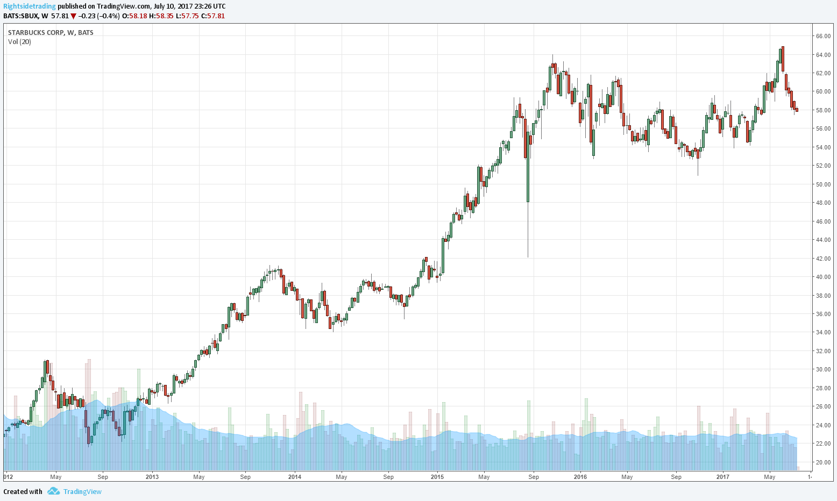The height and width of the screenshot is (501, 837).
Task: Click the last price value 57.81 in header
Action: [x=60, y=16]
